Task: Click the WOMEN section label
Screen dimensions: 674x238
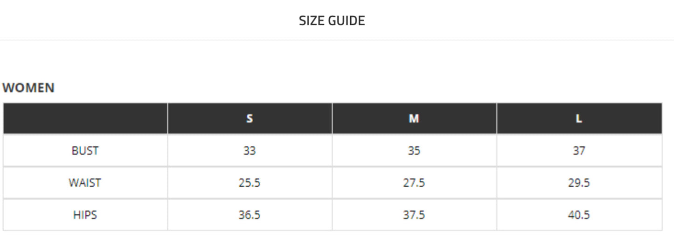Action: point(28,88)
